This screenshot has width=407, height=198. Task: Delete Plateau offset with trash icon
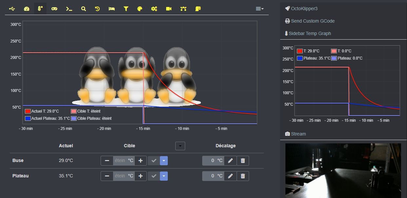tap(243, 176)
